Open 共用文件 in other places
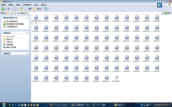 click(x=10, y=42)
